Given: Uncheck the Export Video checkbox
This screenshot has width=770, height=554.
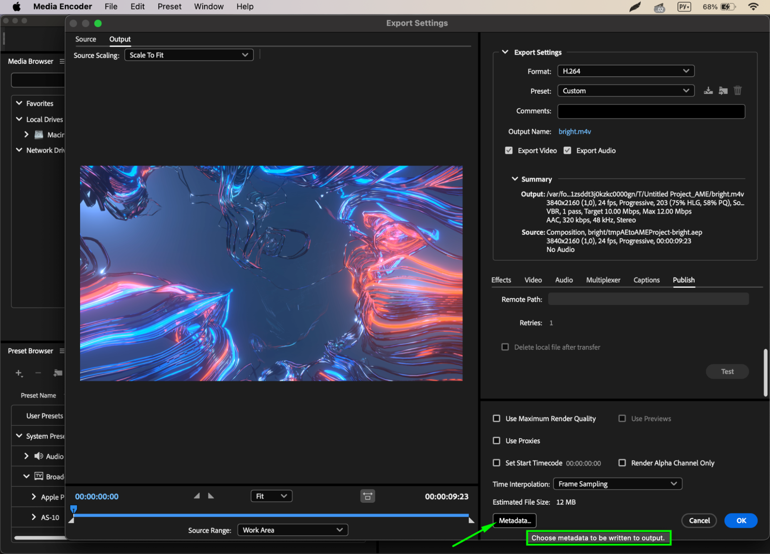Looking at the screenshot, I should click(x=508, y=151).
